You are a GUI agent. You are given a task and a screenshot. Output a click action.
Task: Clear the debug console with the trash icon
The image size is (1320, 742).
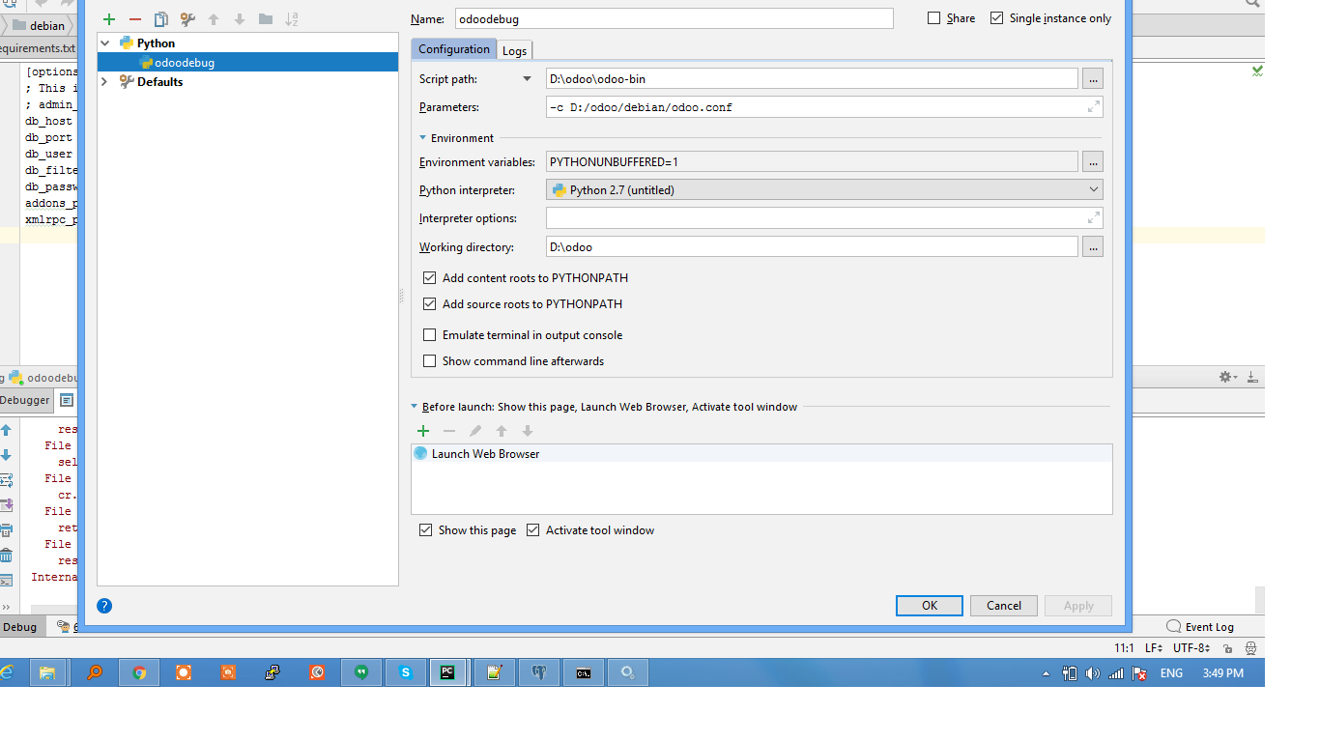coord(7,556)
